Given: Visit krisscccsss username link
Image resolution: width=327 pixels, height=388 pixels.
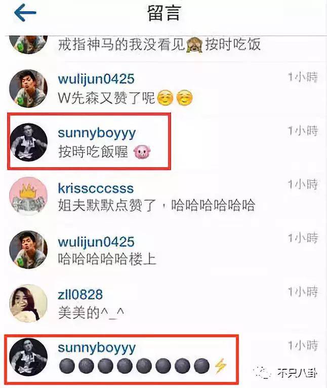Looking at the screenshot, I should coord(96,188).
